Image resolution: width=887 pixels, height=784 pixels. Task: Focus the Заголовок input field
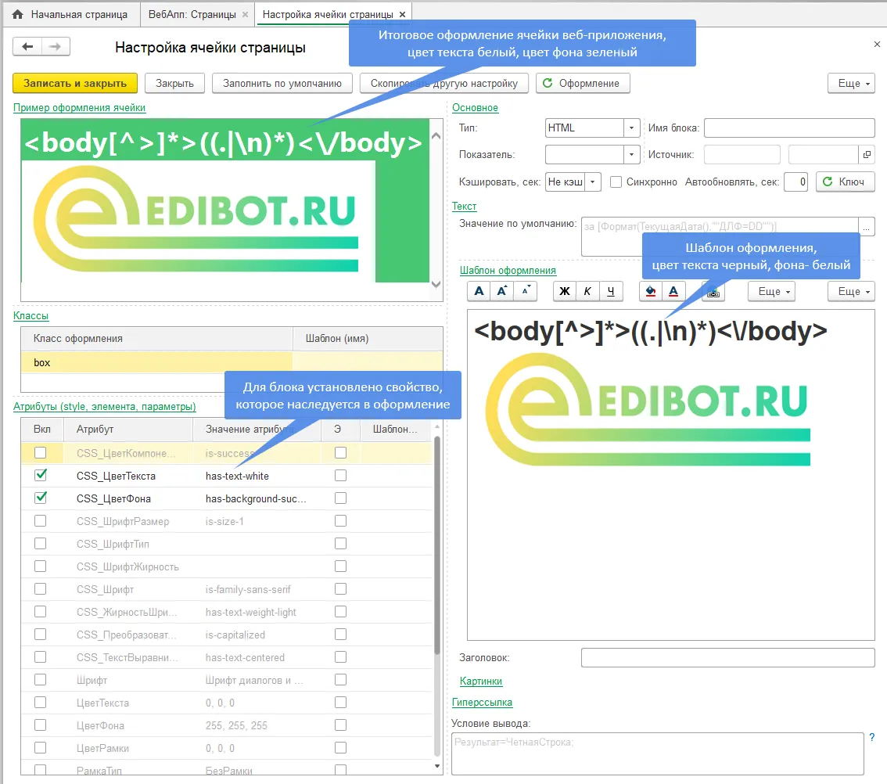point(727,658)
